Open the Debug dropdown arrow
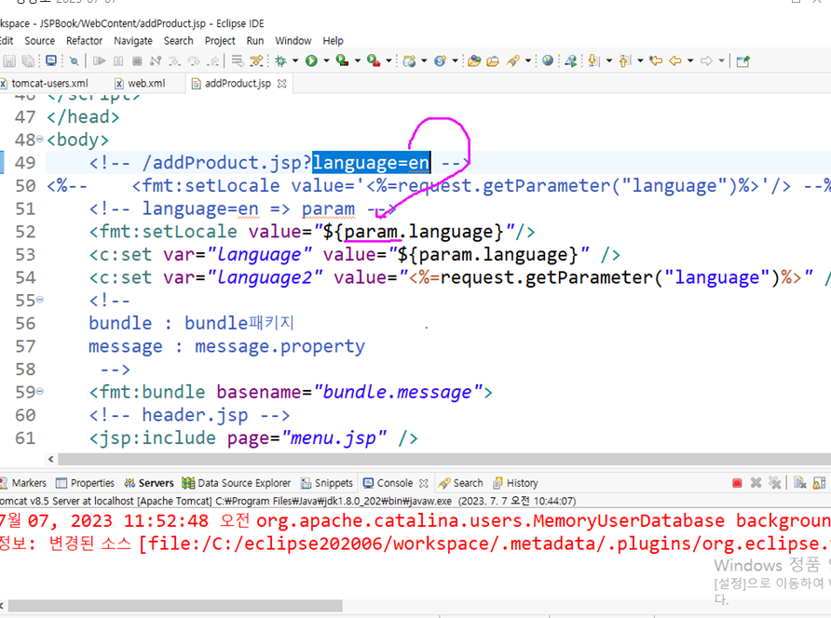 point(295,60)
